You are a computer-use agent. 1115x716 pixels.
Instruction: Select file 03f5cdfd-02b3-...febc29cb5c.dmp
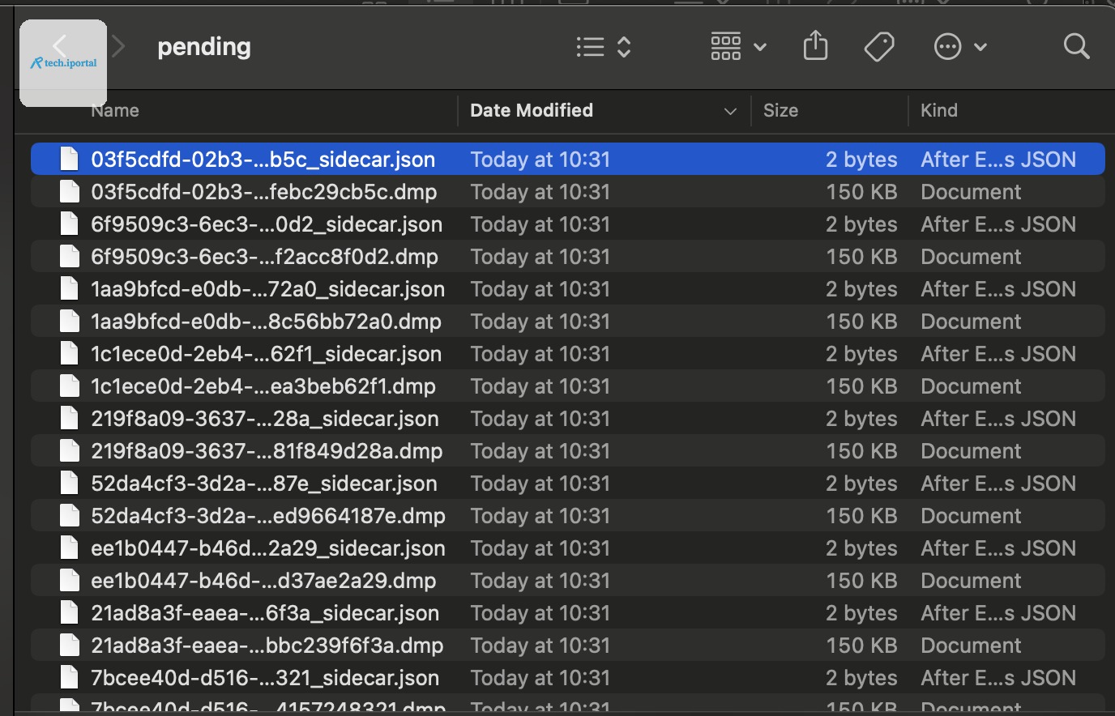(568, 192)
